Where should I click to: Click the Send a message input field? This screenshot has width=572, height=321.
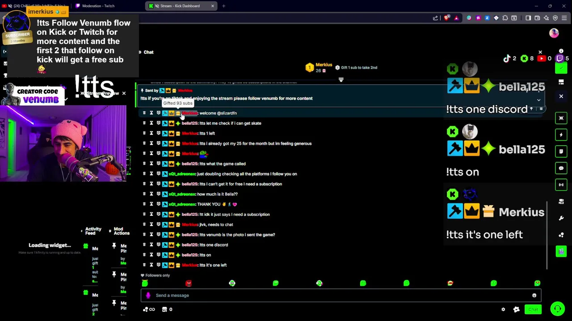(x=341, y=295)
